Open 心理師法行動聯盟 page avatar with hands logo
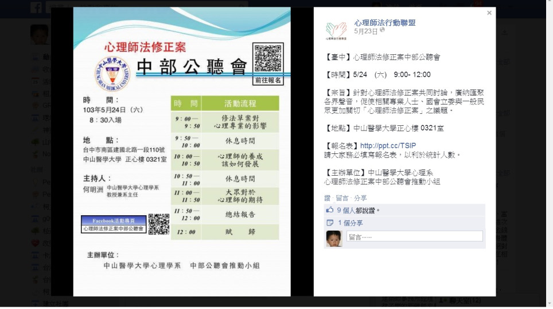553x309 pixels. [x=336, y=30]
